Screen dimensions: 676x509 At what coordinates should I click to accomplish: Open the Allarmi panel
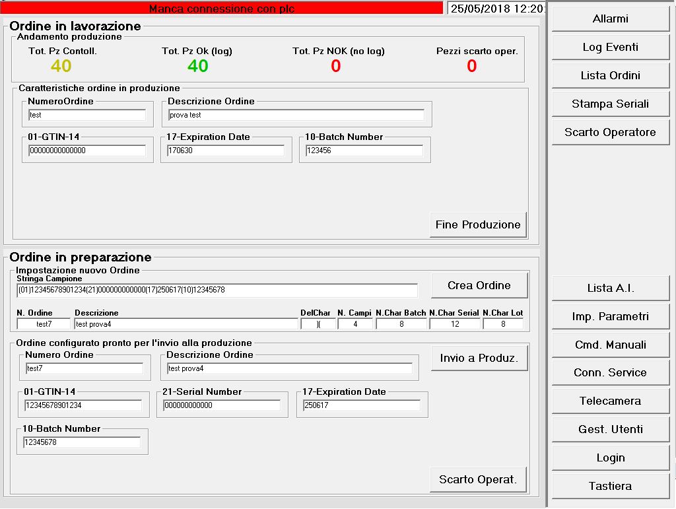point(610,18)
